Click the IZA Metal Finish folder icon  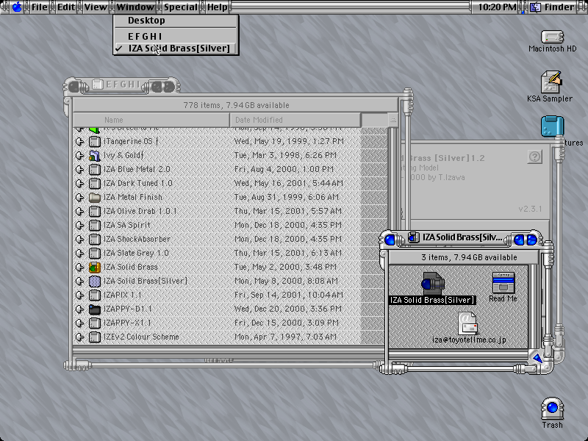tap(95, 197)
